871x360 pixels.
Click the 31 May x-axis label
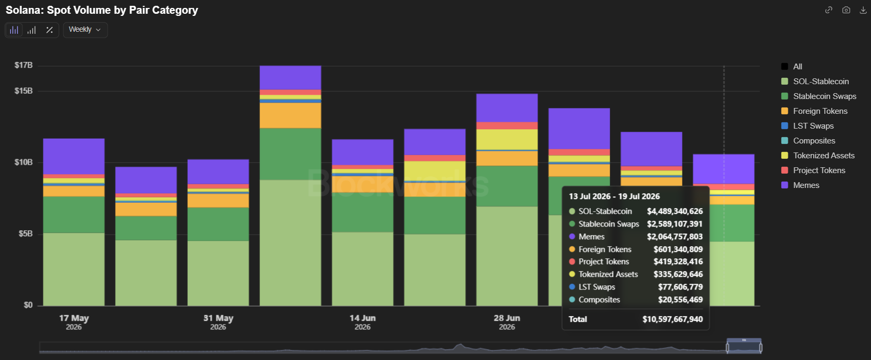(x=218, y=322)
